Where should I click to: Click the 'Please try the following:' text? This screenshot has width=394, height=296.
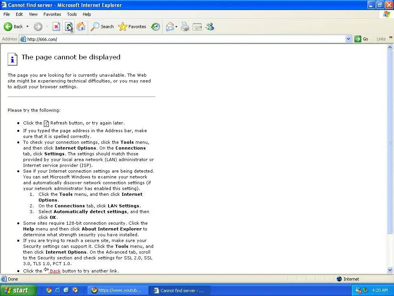[34, 110]
